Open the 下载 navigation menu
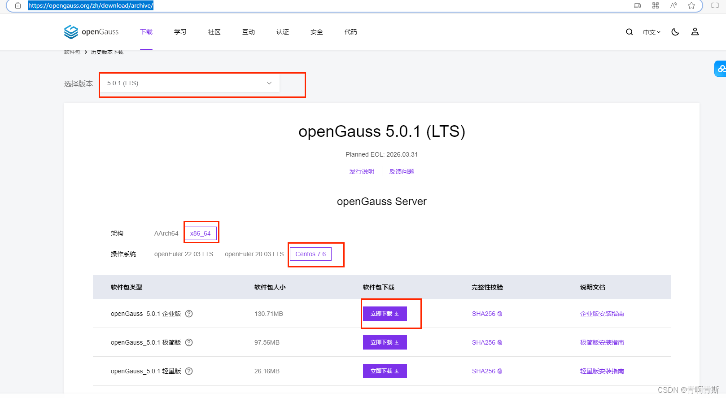Screen dimensions: 726x398 146,32
